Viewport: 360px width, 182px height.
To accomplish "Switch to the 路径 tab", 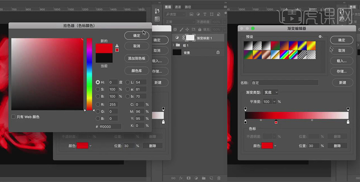I will point(188,7).
